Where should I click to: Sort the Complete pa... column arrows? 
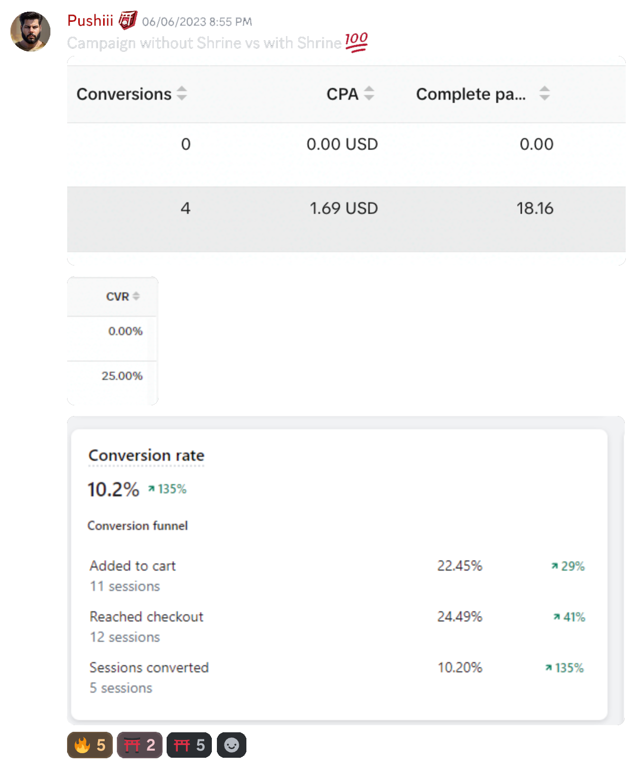545,94
